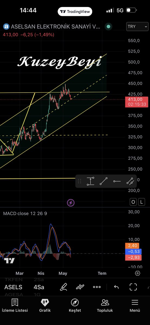Open the drawing pen tools
The height and width of the screenshot is (325, 150).
(x=63, y=287)
